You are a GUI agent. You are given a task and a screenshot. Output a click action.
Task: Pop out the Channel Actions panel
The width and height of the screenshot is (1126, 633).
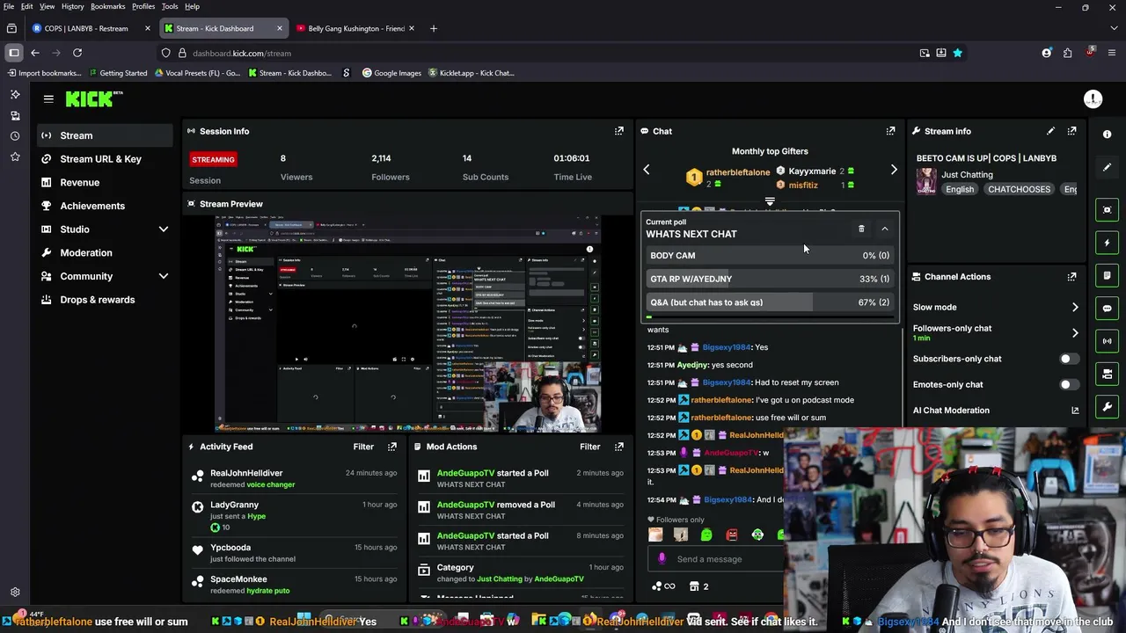click(1071, 276)
